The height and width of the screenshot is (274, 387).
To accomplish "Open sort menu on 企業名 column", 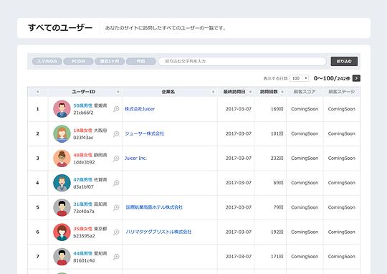I will click(214, 92).
